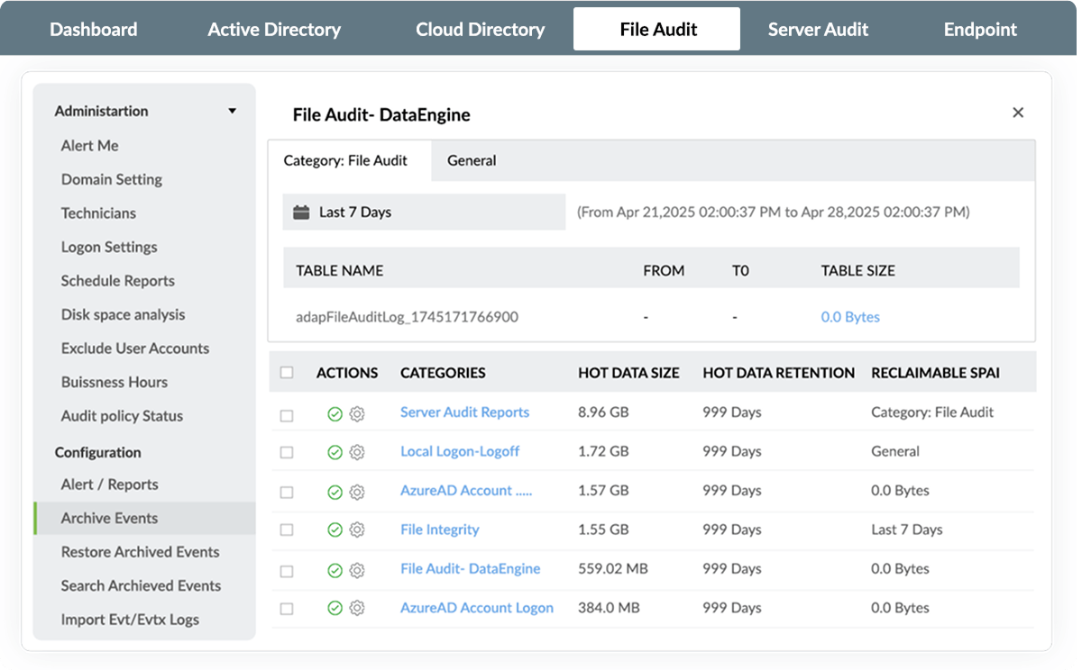
Task: Click green check icon for File Integrity row
Action: (x=335, y=530)
